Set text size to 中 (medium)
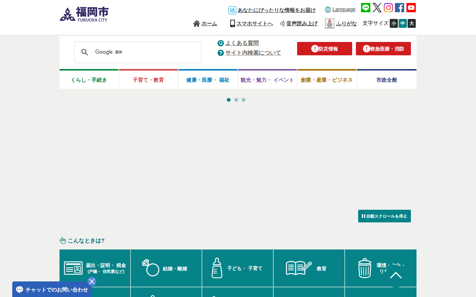This screenshot has height=297, width=476. click(403, 23)
